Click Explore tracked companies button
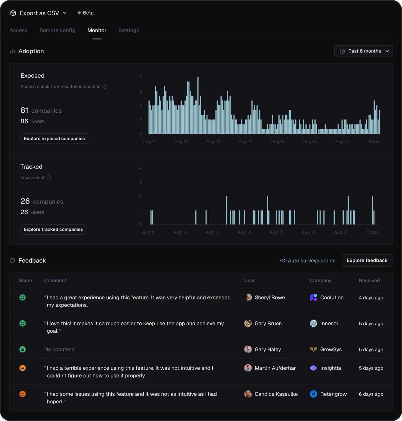The image size is (402, 421). coord(53,229)
